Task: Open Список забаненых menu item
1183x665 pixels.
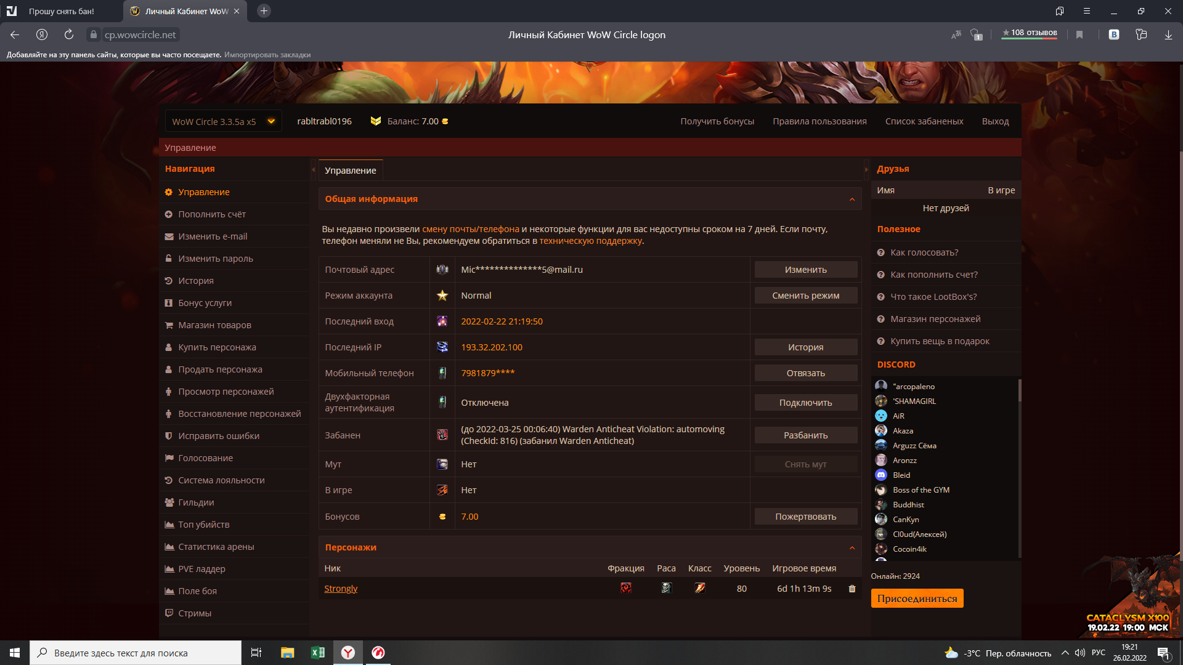Action: 924,121
